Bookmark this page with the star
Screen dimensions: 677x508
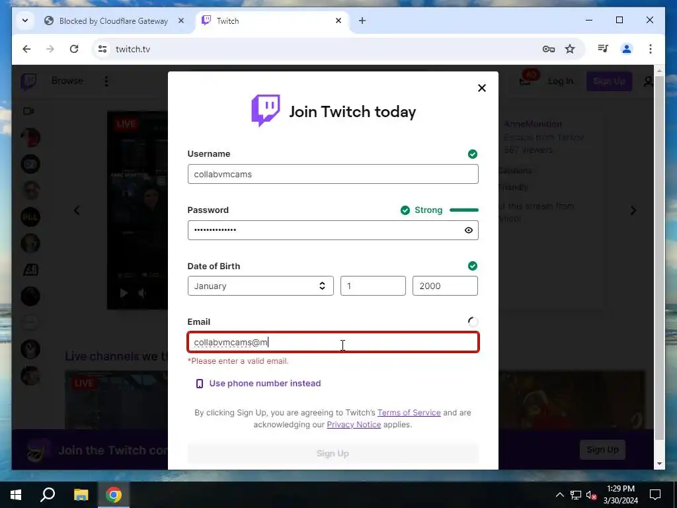(570, 49)
